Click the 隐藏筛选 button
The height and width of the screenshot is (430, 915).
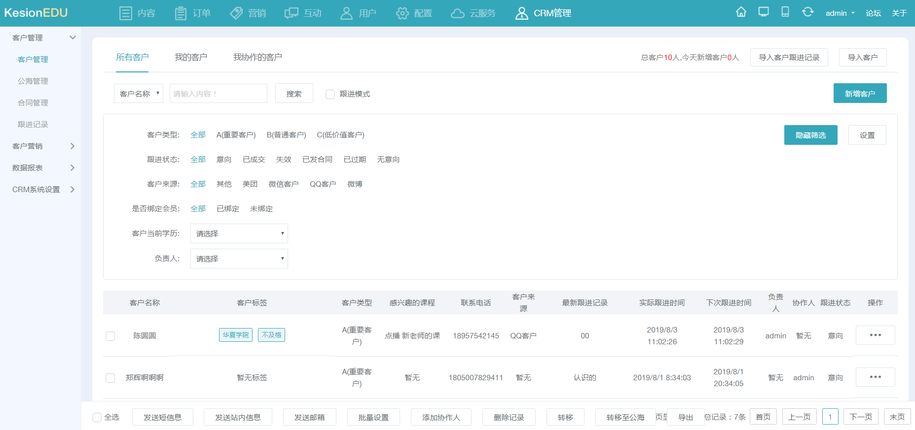coord(810,135)
